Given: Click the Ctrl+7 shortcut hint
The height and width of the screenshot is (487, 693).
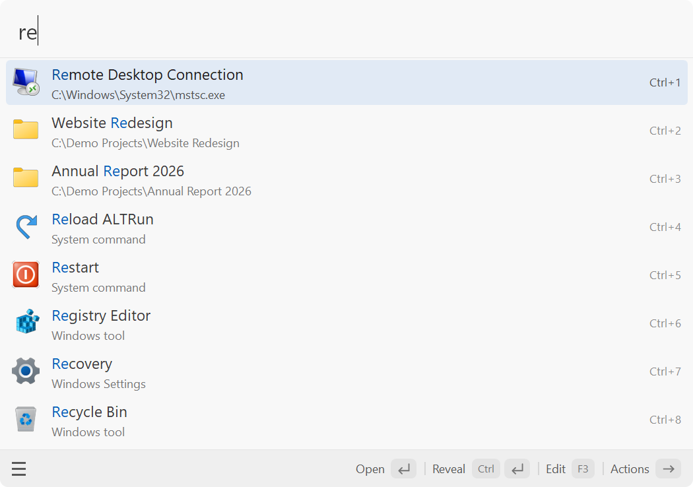Looking at the screenshot, I should point(665,372).
